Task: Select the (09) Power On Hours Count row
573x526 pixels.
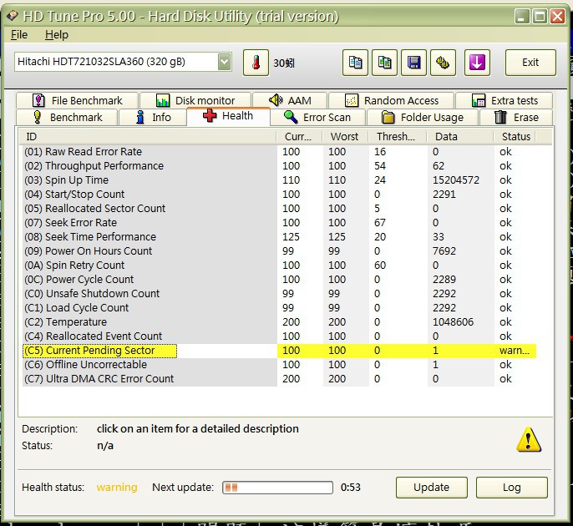Action: (279, 251)
